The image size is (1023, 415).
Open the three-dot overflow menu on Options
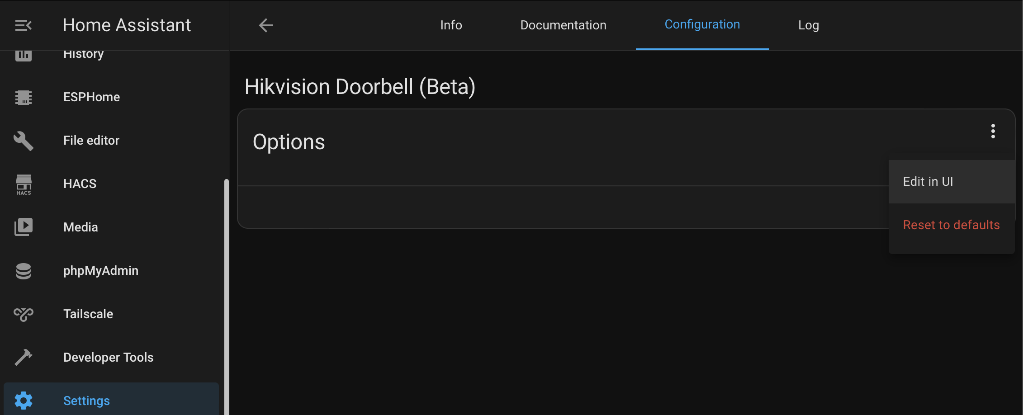(x=993, y=131)
